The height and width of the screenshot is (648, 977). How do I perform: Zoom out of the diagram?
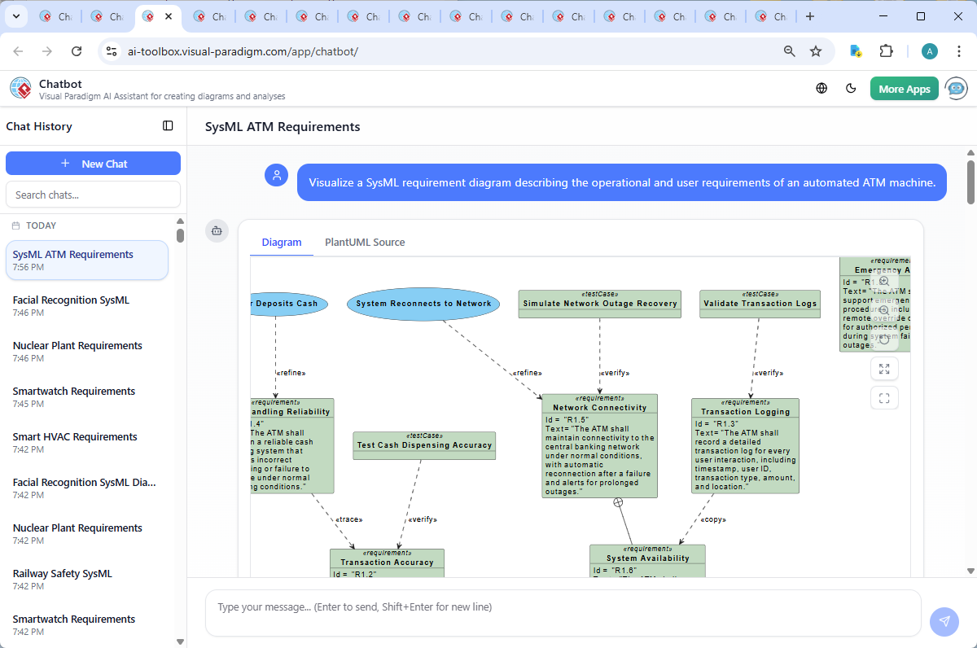[x=884, y=310]
